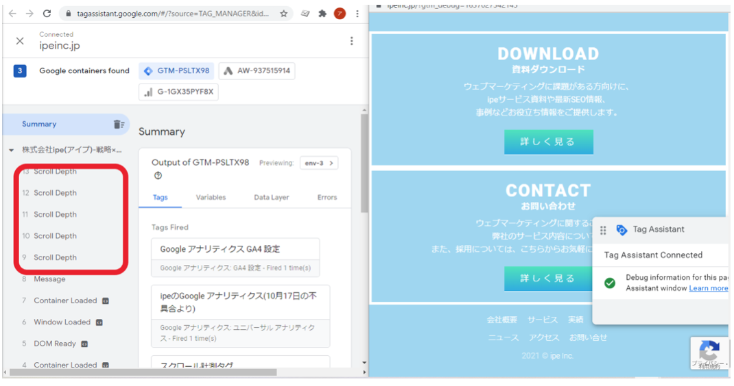Switch to the Variables tab
The width and height of the screenshot is (734, 386).
(211, 197)
